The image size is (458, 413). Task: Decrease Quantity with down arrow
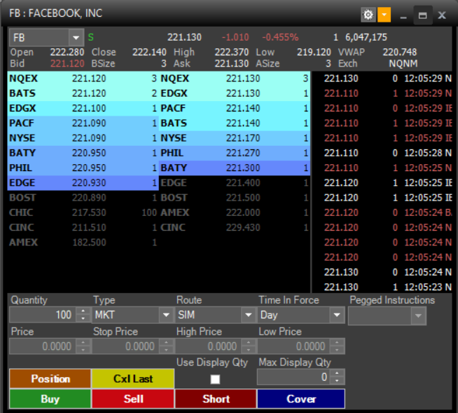pos(83,318)
